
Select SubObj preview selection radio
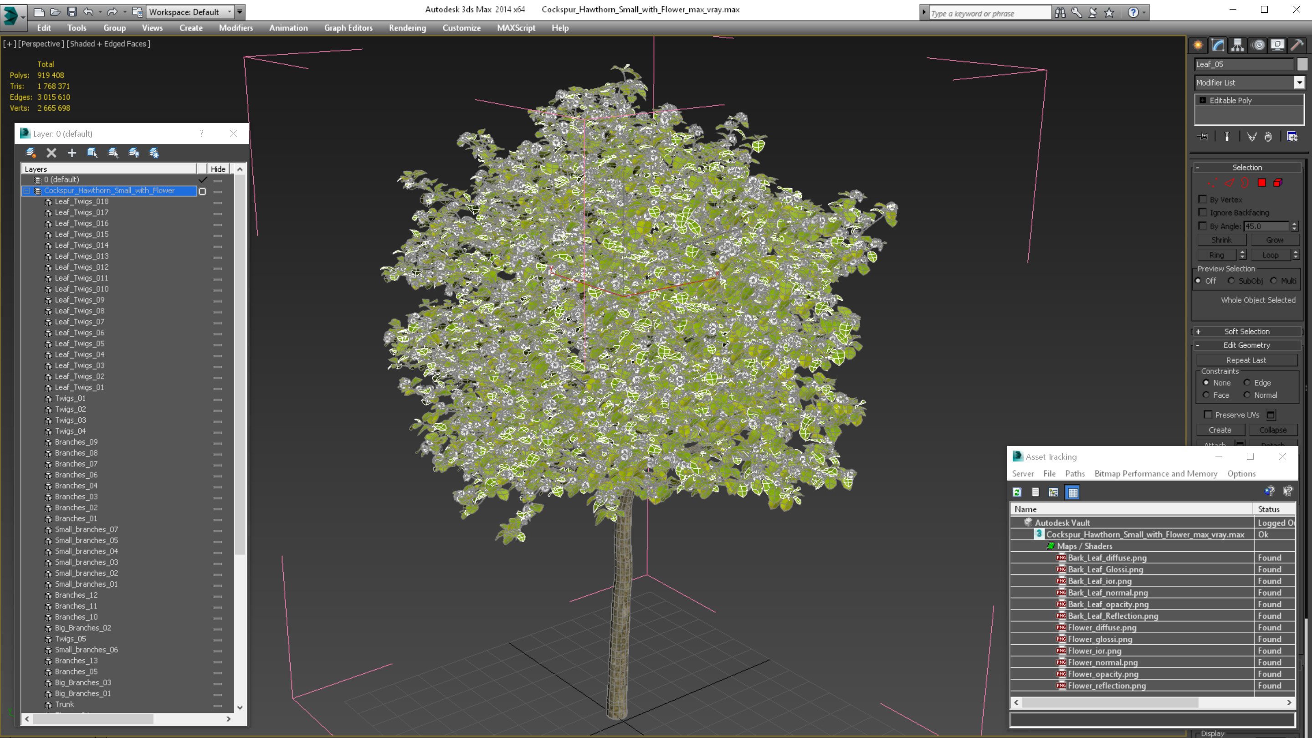click(x=1231, y=281)
